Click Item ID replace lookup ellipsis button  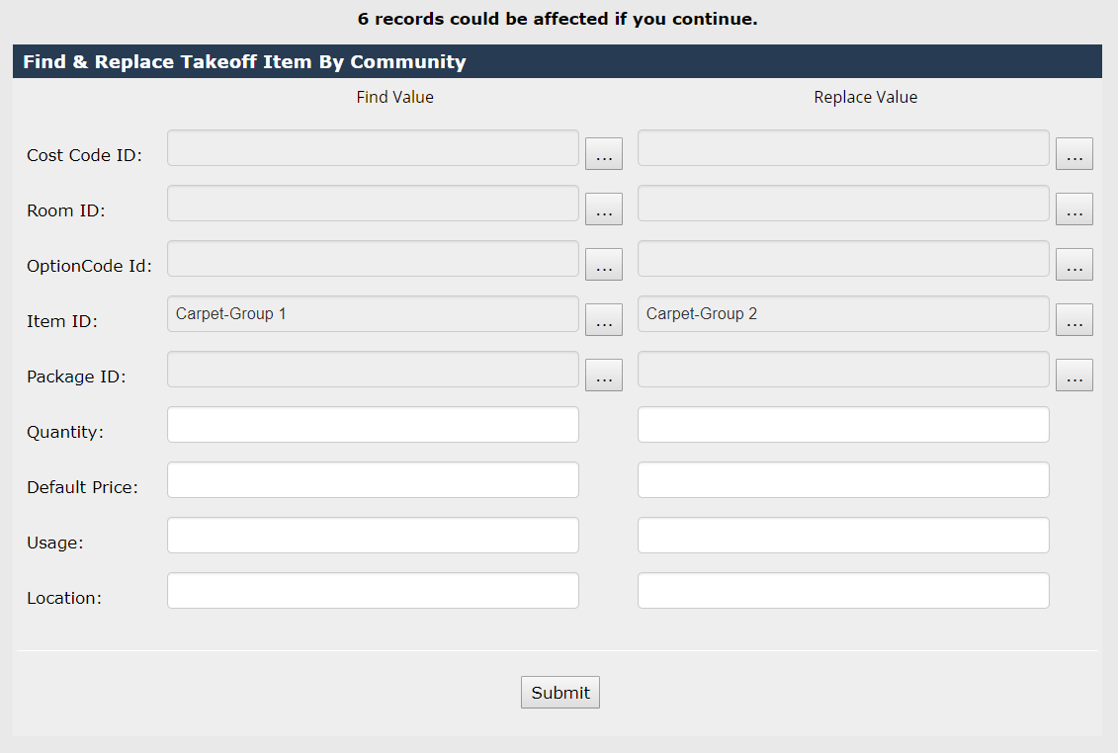point(1075,320)
